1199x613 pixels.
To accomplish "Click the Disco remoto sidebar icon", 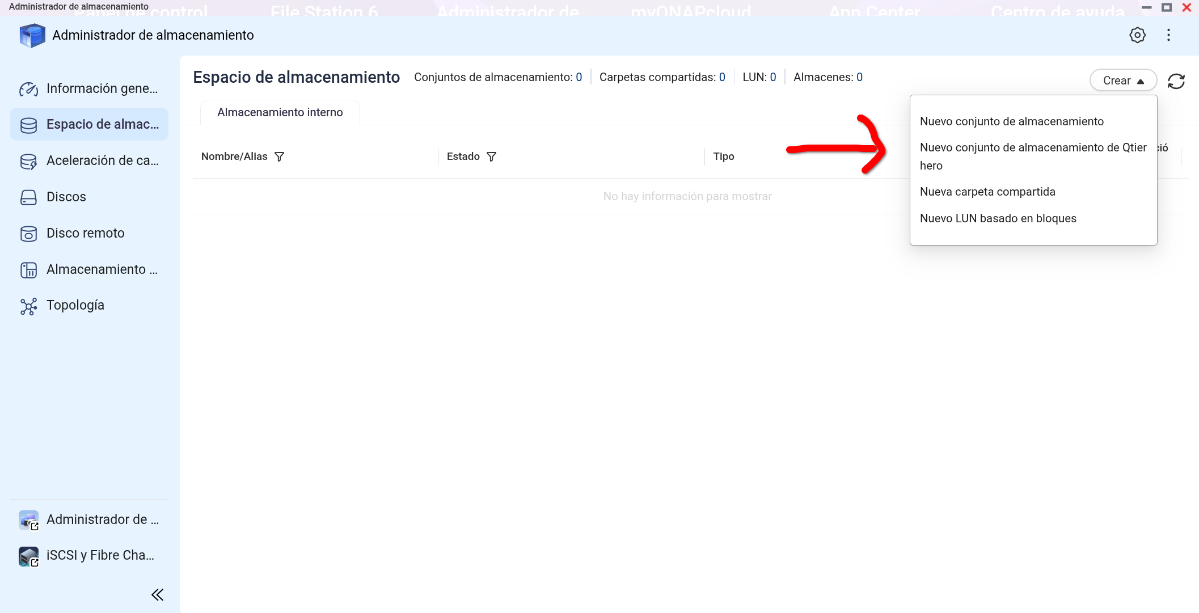I will [x=28, y=234].
